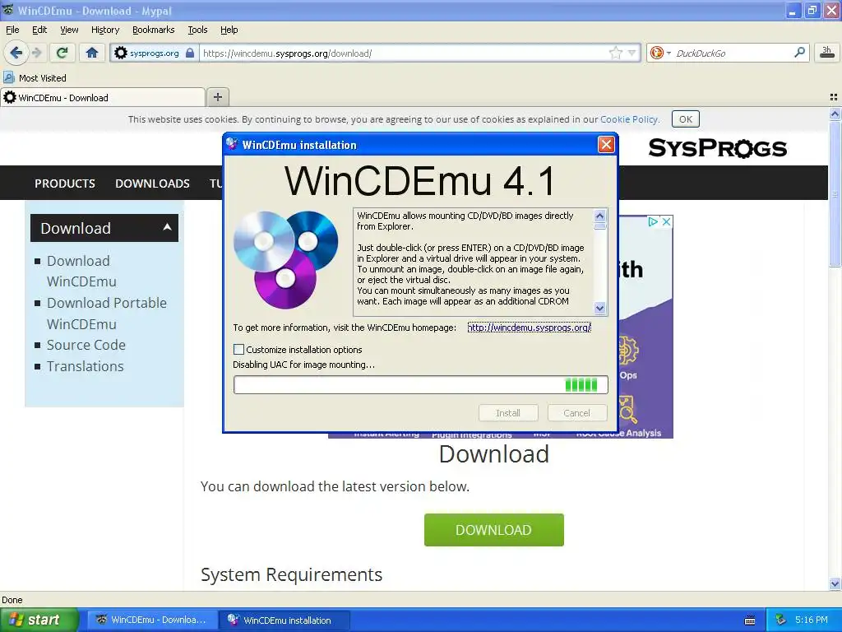Open the wincdemu.sysprogs.org homepage link in installer
This screenshot has height=632, width=842.
[x=529, y=328]
